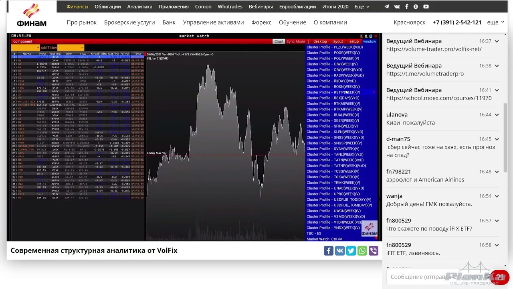Screen dimensions: 513x289
Task: Open Итоги 2020 menu item
Action: point(335,6)
